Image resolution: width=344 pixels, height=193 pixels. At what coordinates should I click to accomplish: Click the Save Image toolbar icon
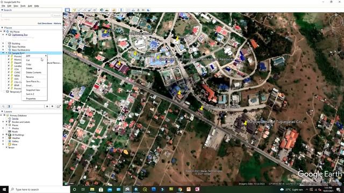point(138,10)
